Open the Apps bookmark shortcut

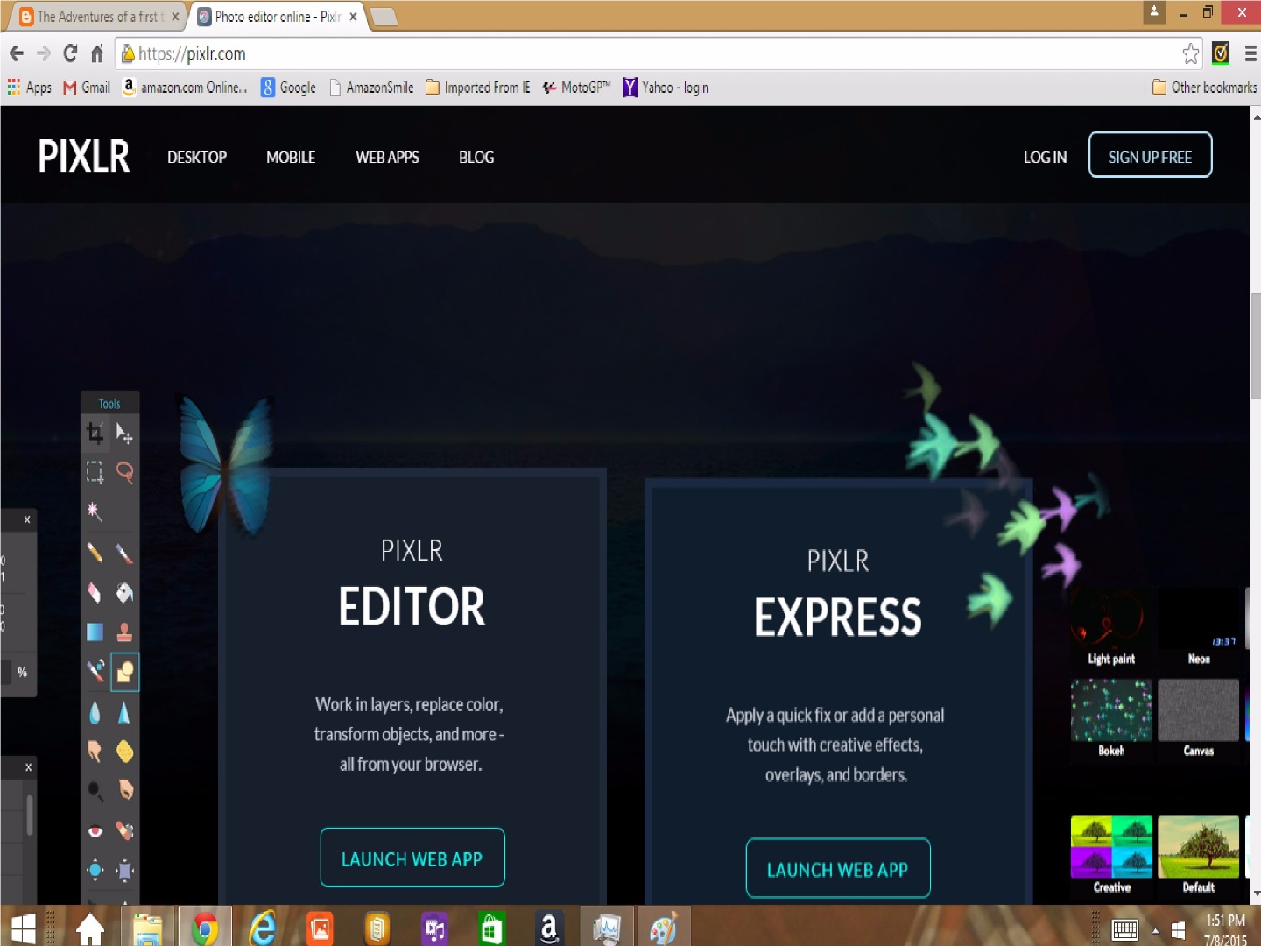pos(29,88)
